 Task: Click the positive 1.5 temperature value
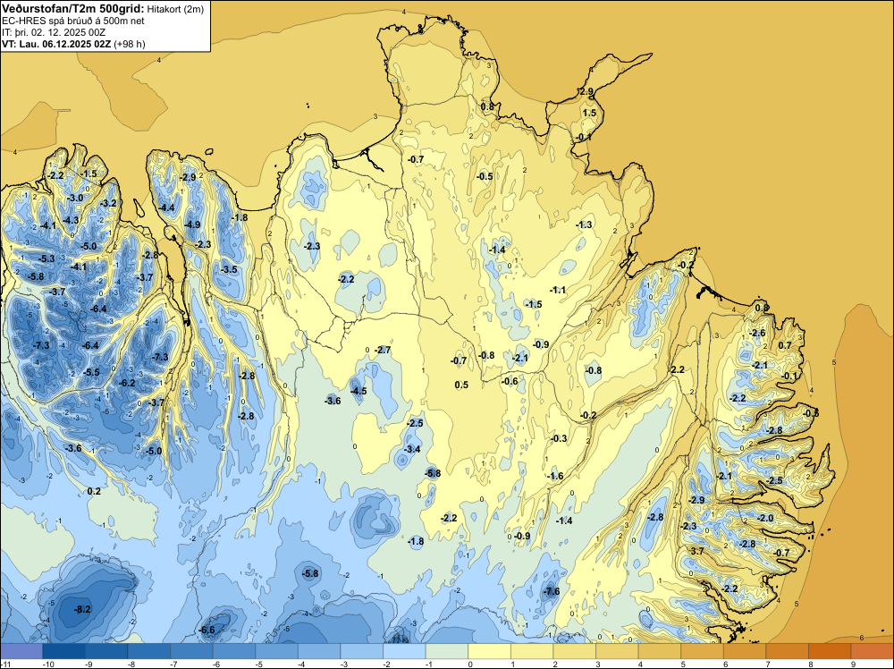[589, 113]
